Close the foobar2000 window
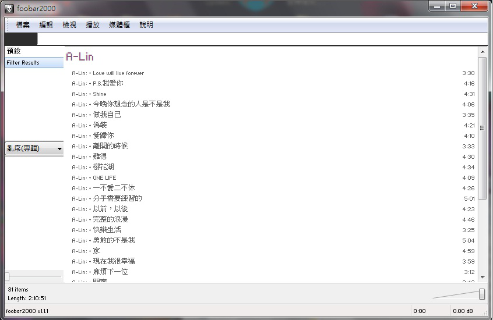This screenshot has height=320, width=493. pos(475,6)
